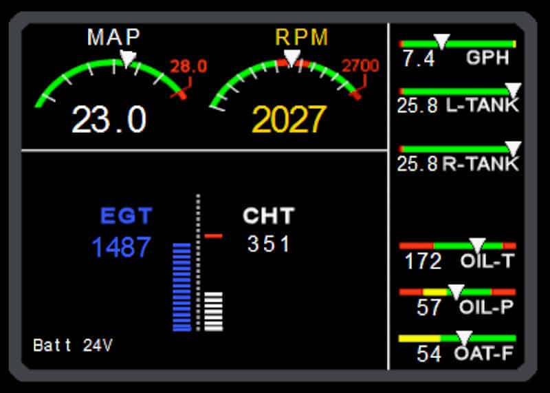Click the RPM gauge white pointer triangle

[291, 59]
